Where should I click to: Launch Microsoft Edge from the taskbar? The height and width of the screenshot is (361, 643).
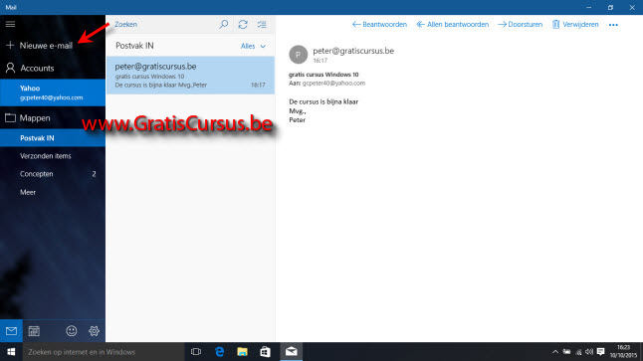[x=220, y=352]
